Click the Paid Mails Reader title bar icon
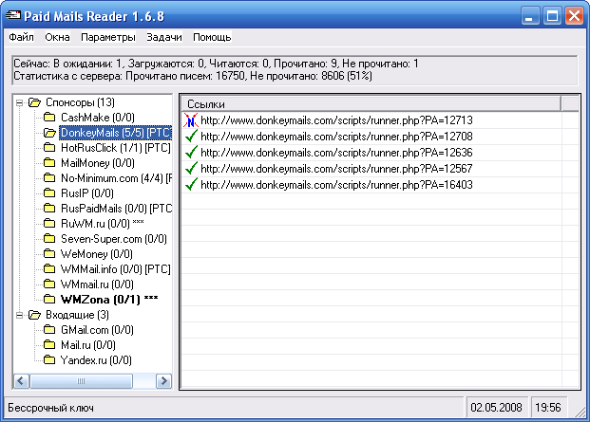590x422 pixels. tap(13, 16)
